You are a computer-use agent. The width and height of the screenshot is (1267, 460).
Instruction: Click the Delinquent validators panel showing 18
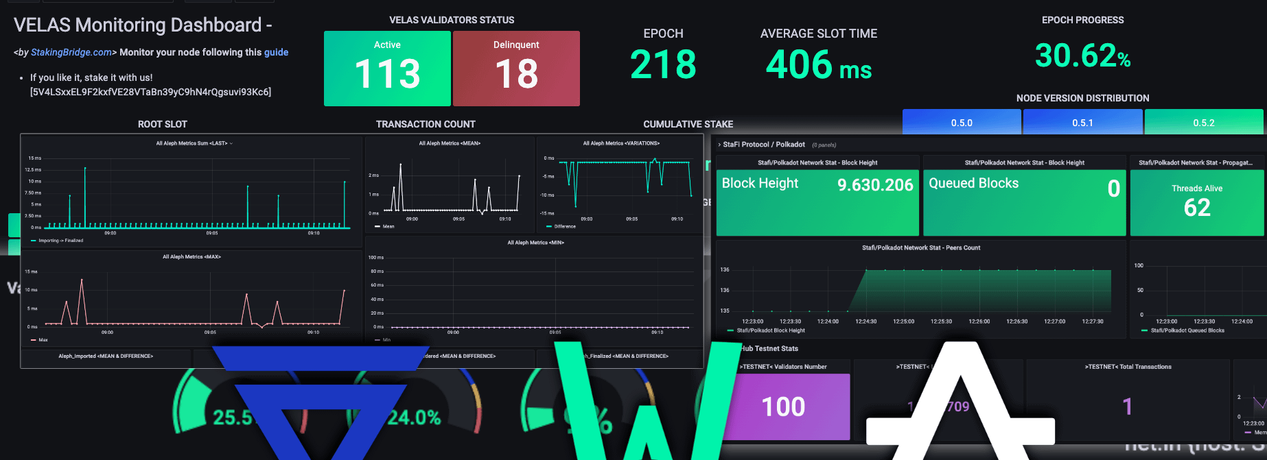(x=516, y=69)
